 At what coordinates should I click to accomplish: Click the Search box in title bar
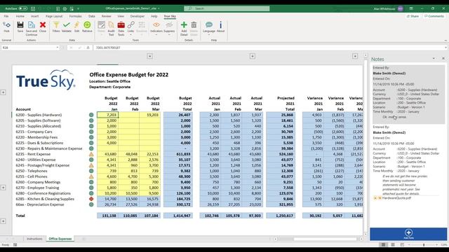click(x=227, y=8)
